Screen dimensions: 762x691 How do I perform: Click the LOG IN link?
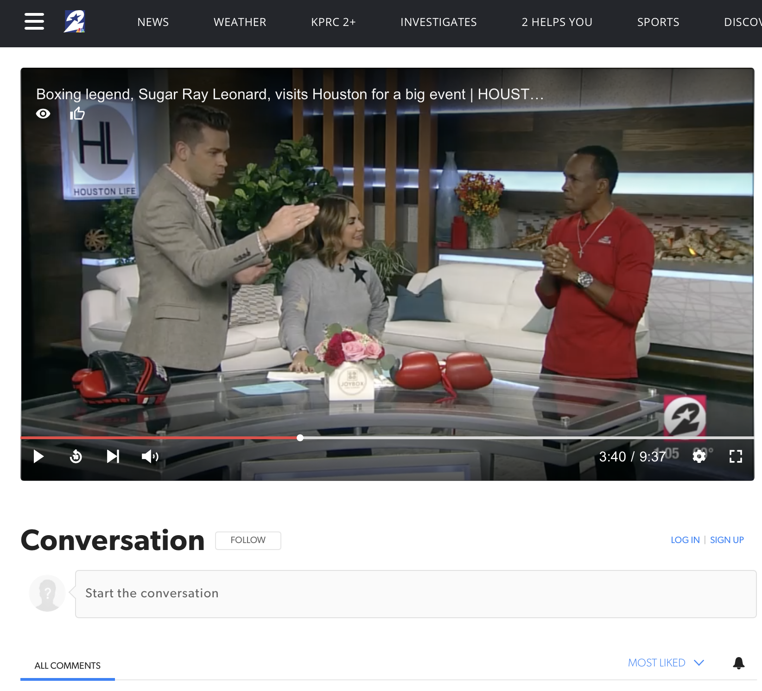(685, 540)
